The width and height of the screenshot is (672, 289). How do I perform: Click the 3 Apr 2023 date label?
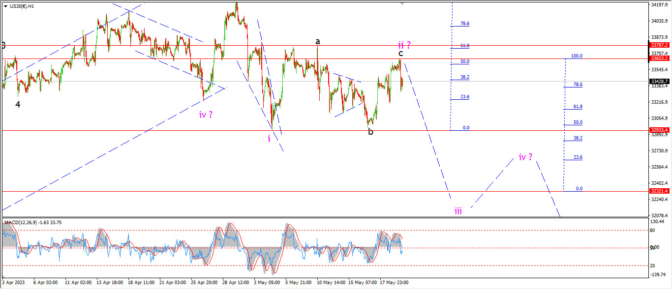coord(13,283)
